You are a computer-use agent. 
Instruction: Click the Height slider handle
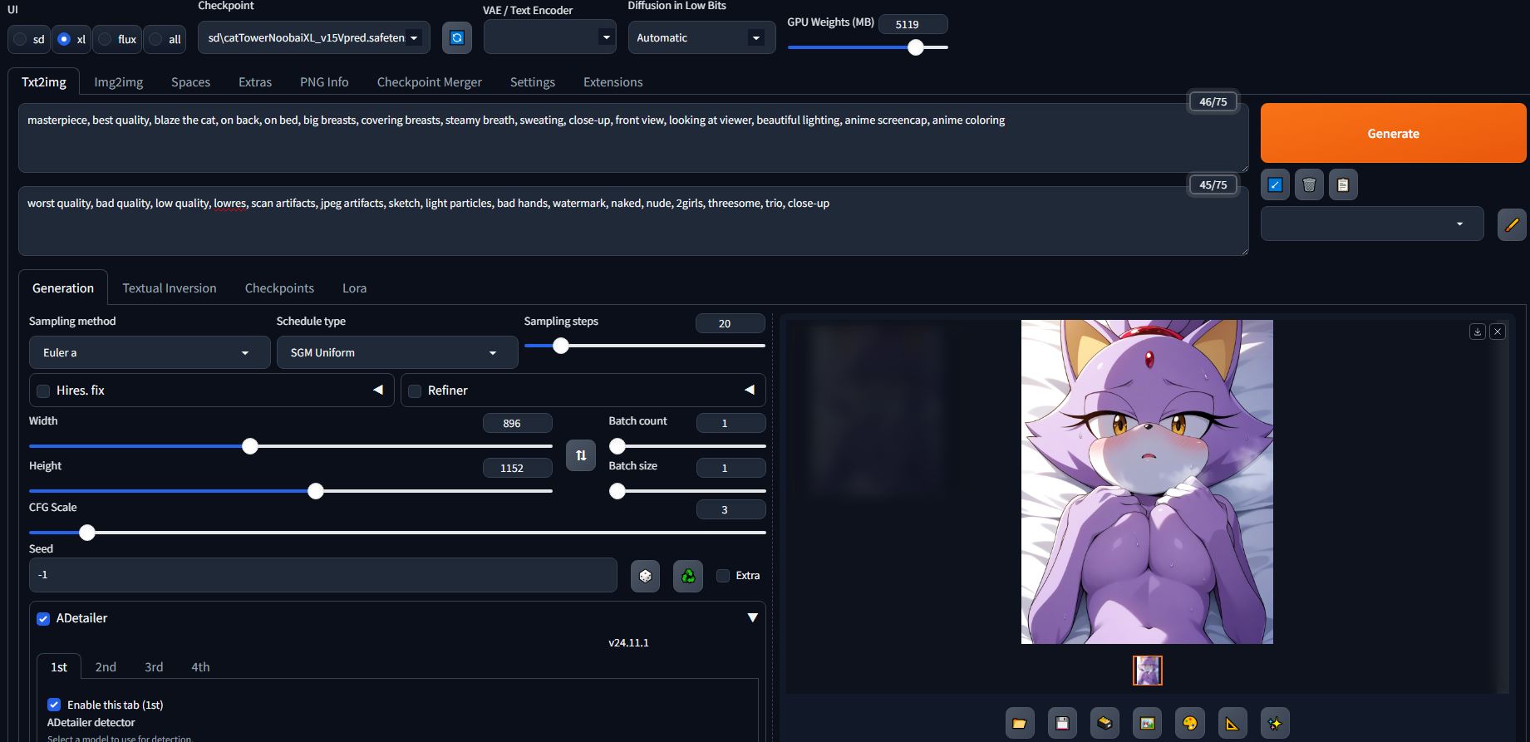click(316, 491)
